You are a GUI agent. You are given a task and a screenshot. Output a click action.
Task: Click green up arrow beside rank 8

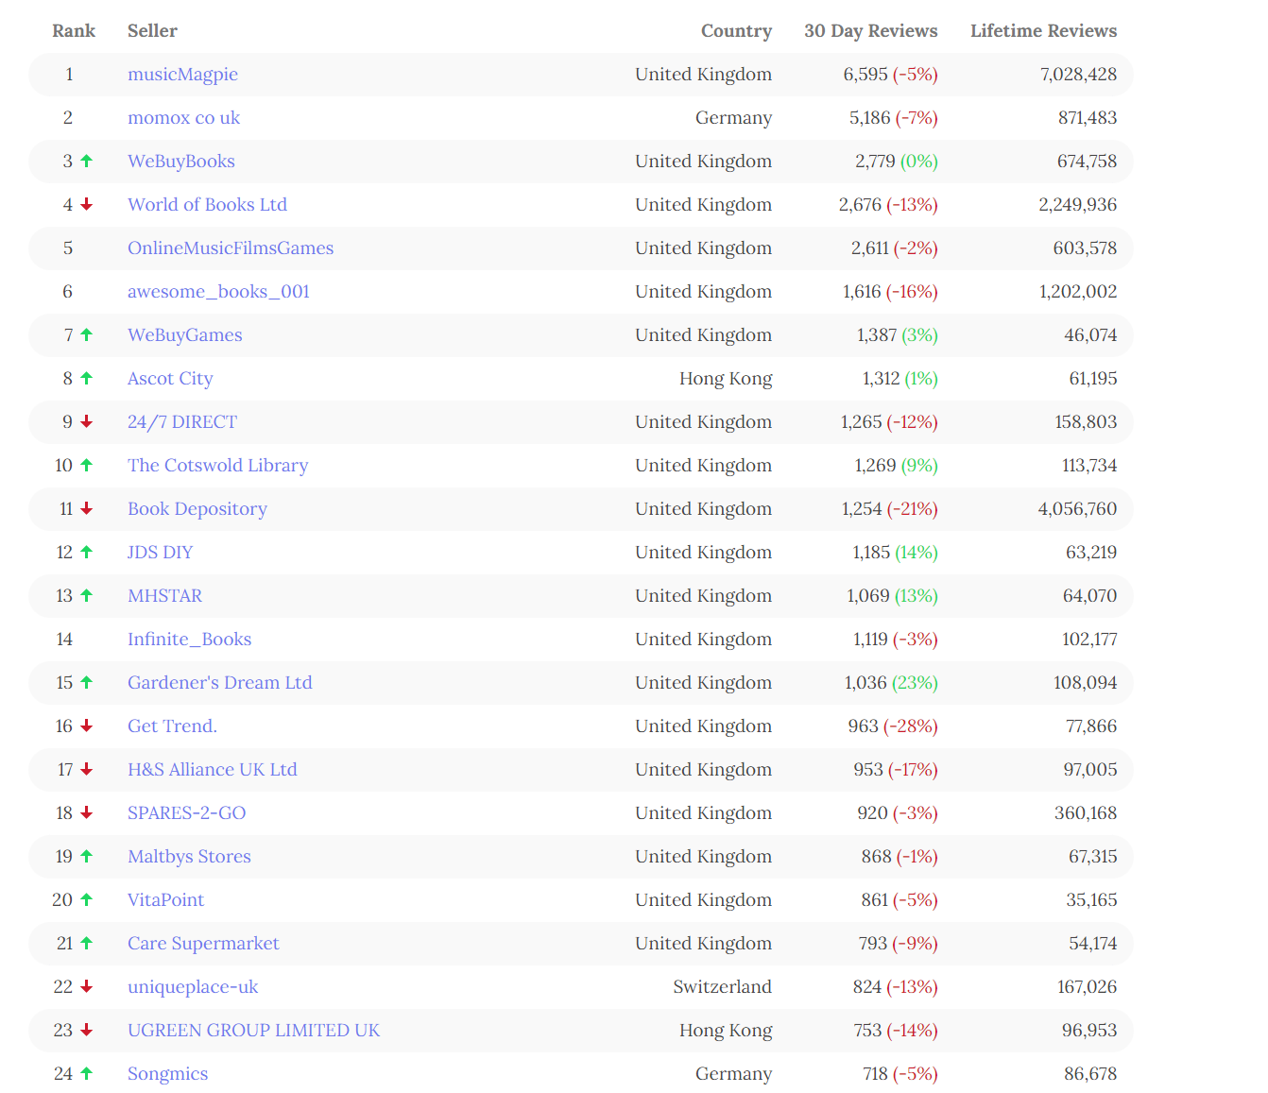87,378
